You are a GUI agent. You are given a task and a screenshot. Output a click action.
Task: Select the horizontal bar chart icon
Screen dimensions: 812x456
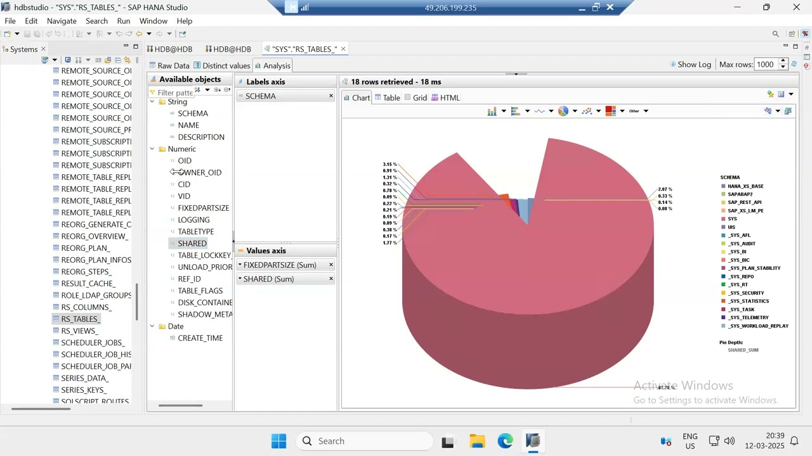point(515,111)
